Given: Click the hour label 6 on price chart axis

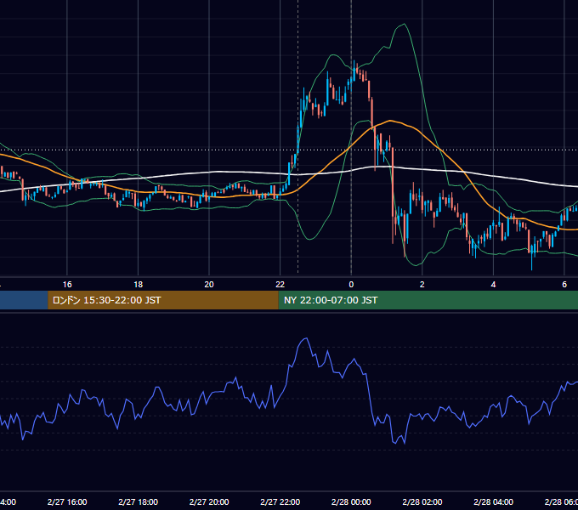Looking at the screenshot, I should pos(564,285).
